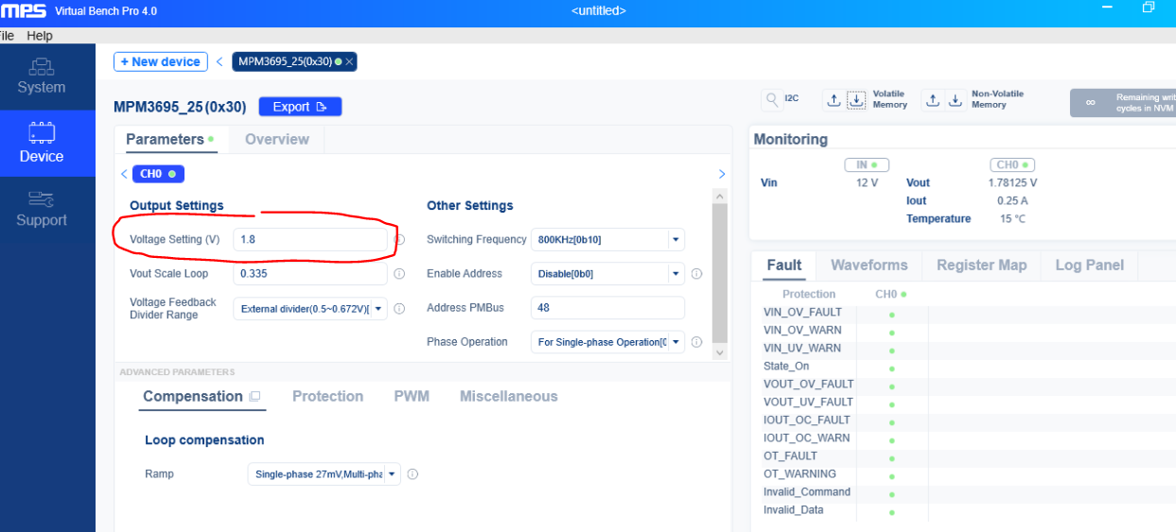Click VIN_OV_FAULT status indicator dot

click(891, 314)
